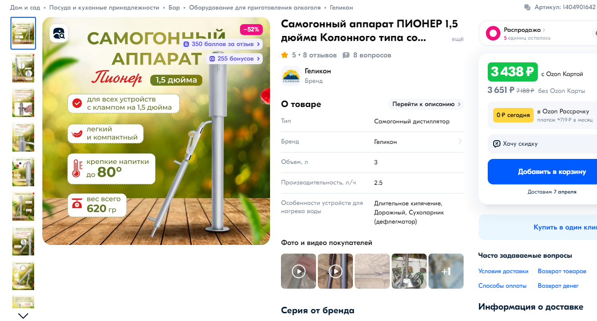Open 255 бонусов badge

pyautogui.click(x=235, y=59)
